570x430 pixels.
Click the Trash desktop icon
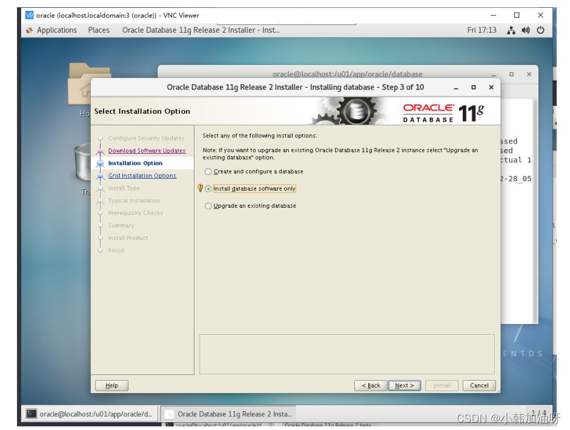[x=82, y=162]
